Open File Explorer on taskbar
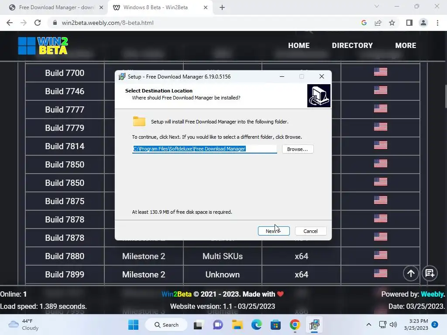The image size is (447, 335). [237, 325]
